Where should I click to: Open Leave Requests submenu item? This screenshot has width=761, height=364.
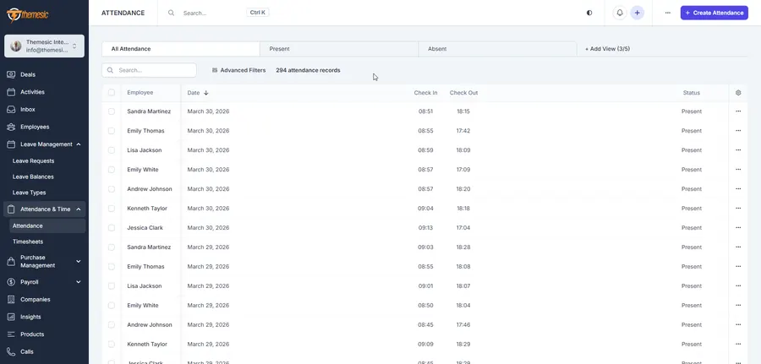(34, 161)
